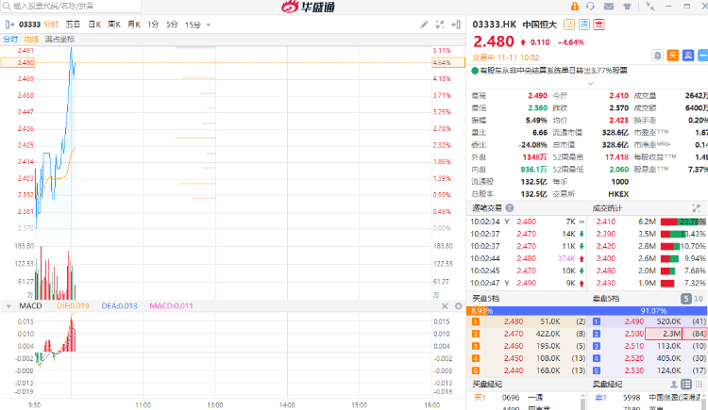Image resolution: width=708 pixels, height=410 pixels.
Task: Click bid level 1 price 2.480
Action: 514,321
